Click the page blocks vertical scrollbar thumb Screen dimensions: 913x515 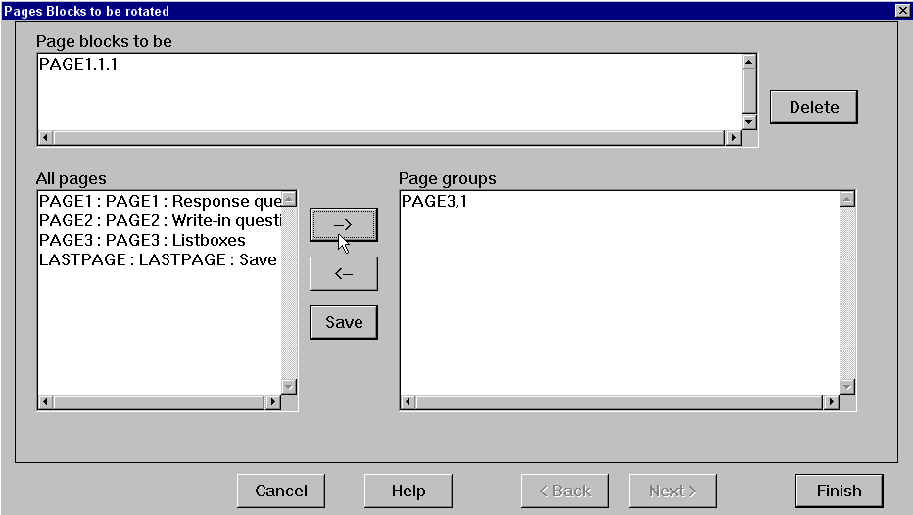point(749,91)
